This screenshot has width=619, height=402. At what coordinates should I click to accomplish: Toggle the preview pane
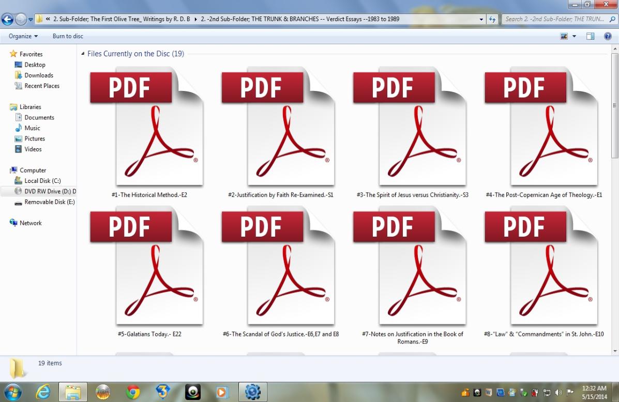590,36
